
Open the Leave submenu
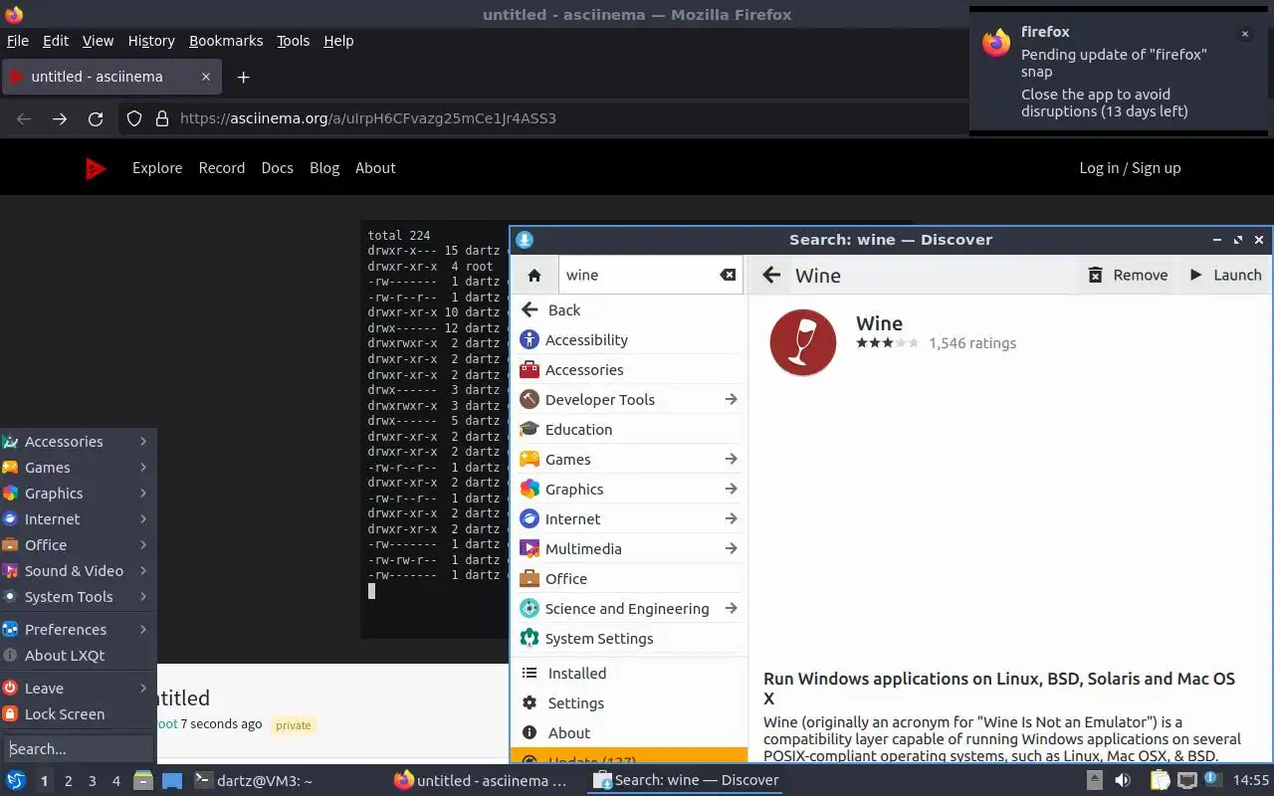click(78, 689)
